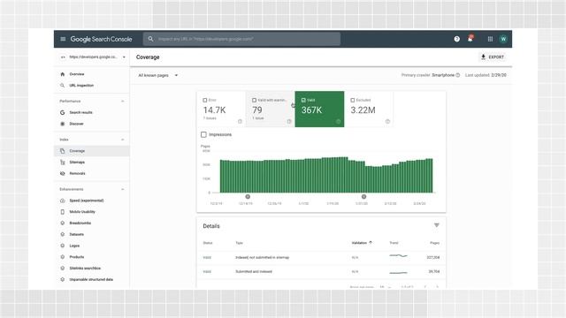The width and height of the screenshot is (566, 318).
Task: Click the Breadcrumbs layers icon
Action: (63, 223)
